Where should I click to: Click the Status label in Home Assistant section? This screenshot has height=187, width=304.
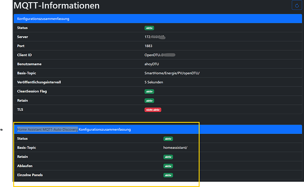[22, 139]
